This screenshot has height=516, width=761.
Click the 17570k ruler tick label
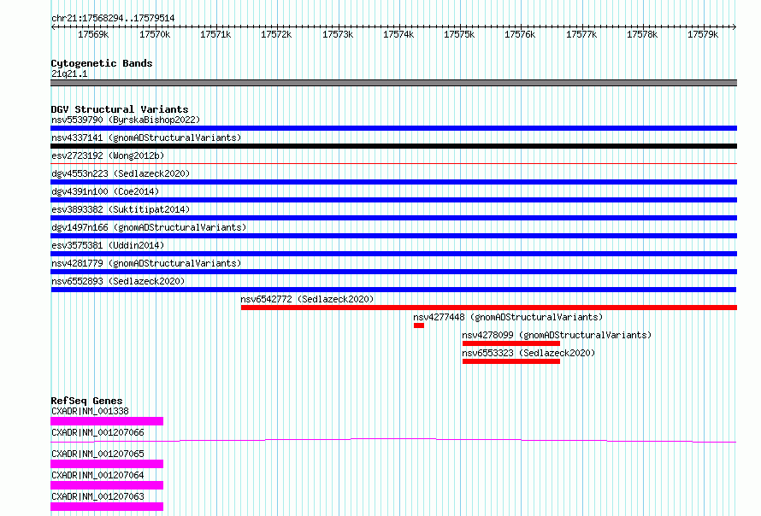click(155, 34)
